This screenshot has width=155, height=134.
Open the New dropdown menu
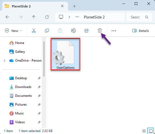[x=13, y=31]
